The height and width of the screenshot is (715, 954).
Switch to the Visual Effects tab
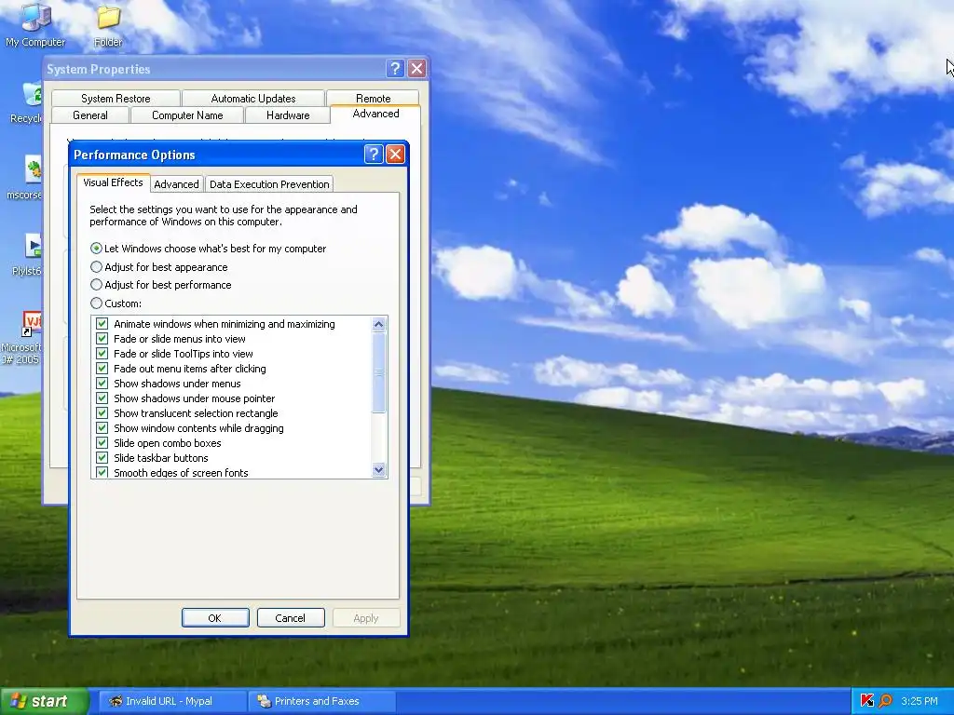point(113,182)
